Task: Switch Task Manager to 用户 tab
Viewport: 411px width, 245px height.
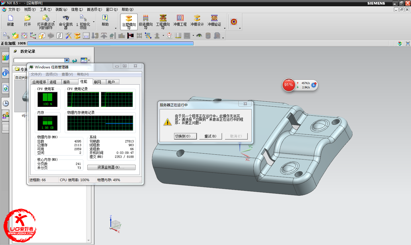Action: pos(113,82)
